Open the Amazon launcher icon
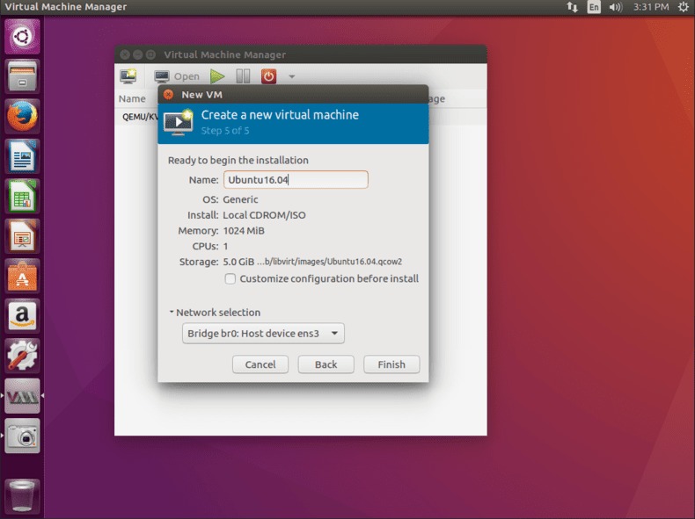The height and width of the screenshot is (519, 695). (22, 316)
